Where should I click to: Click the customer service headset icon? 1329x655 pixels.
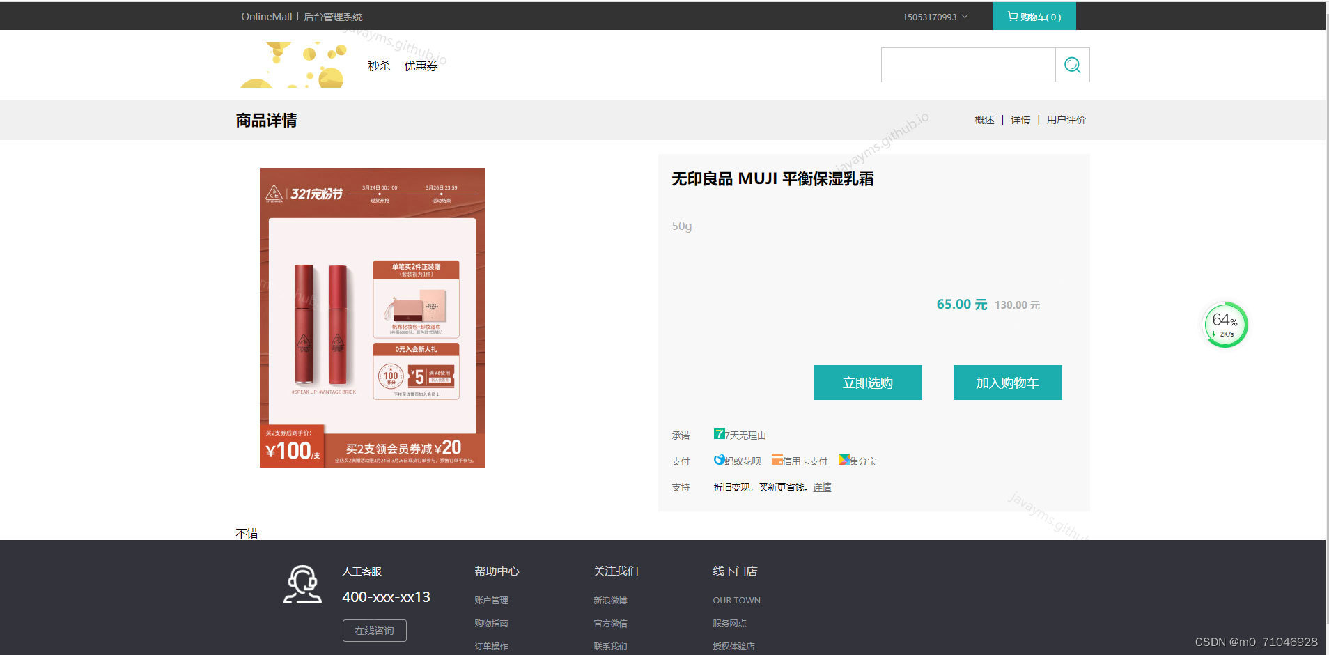[303, 584]
